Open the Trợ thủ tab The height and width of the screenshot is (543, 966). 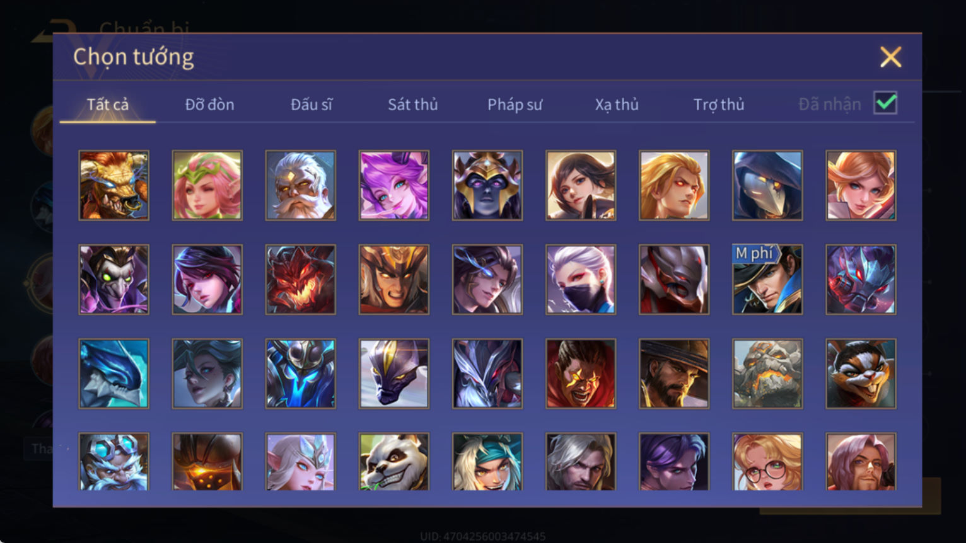tap(719, 105)
